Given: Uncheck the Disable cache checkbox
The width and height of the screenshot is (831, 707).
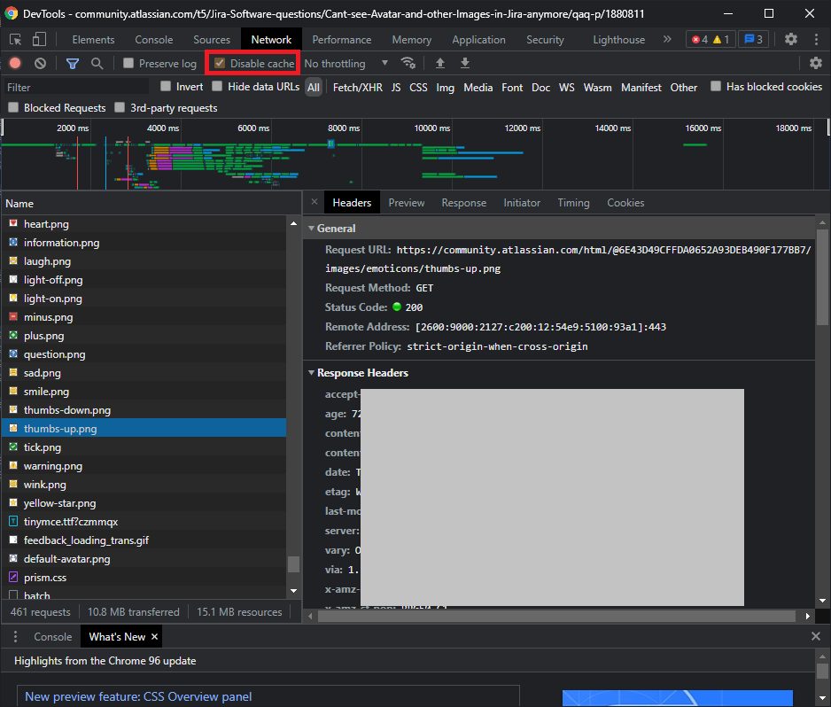Looking at the screenshot, I should pos(221,64).
